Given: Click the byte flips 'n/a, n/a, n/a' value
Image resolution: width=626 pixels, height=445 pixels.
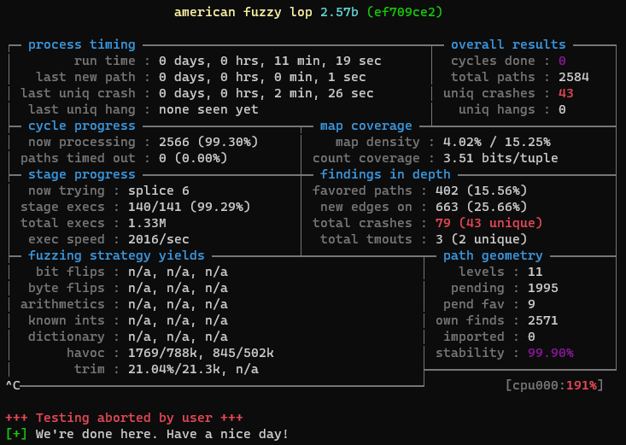Looking at the screenshot, I should pyautogui.click(x=178, y=289).
